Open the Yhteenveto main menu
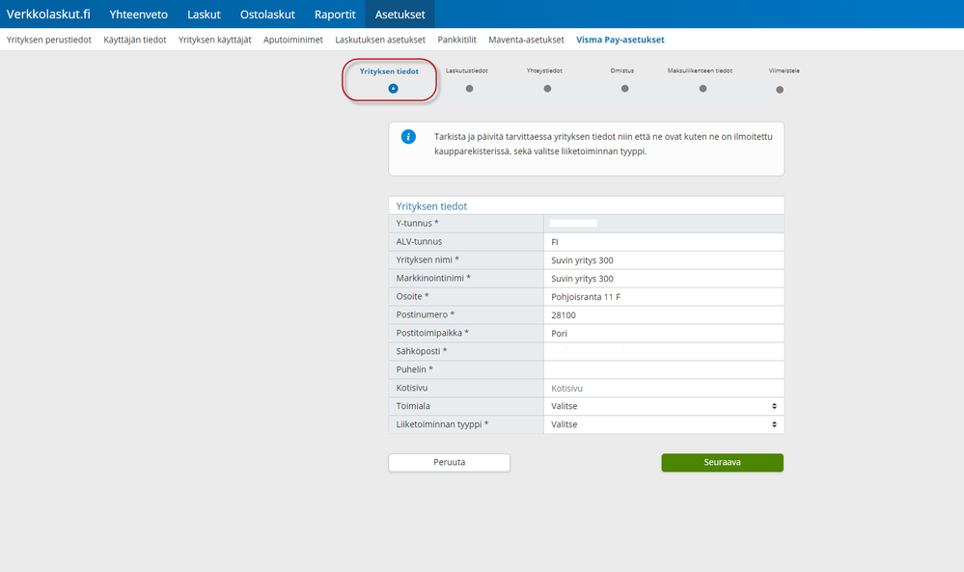 tap(138, 14)
